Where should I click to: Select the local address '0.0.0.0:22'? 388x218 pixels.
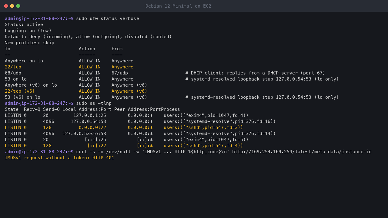pyautogui.click(x=92, y=127)
